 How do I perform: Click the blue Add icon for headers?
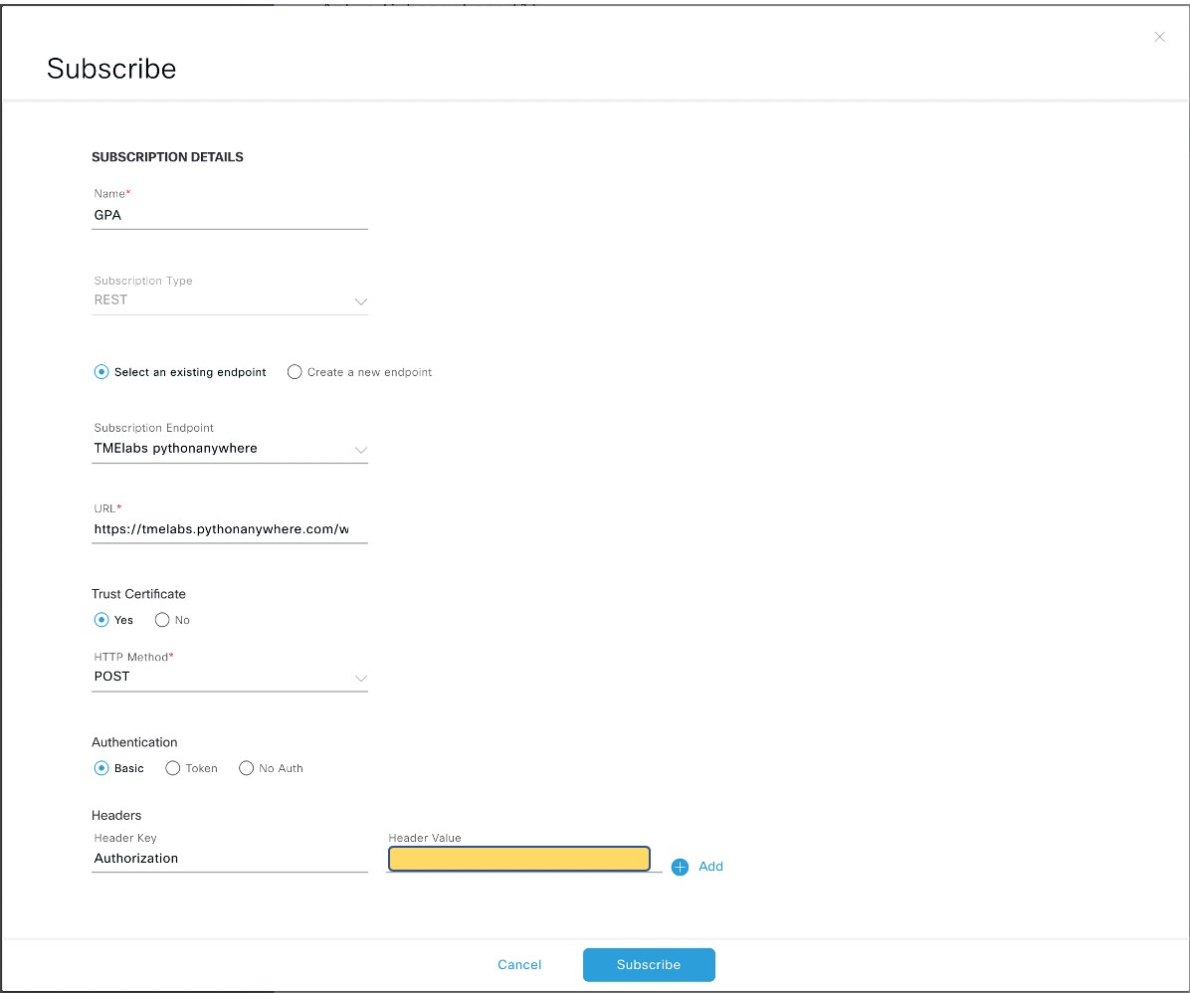click(x=680, y=867)
